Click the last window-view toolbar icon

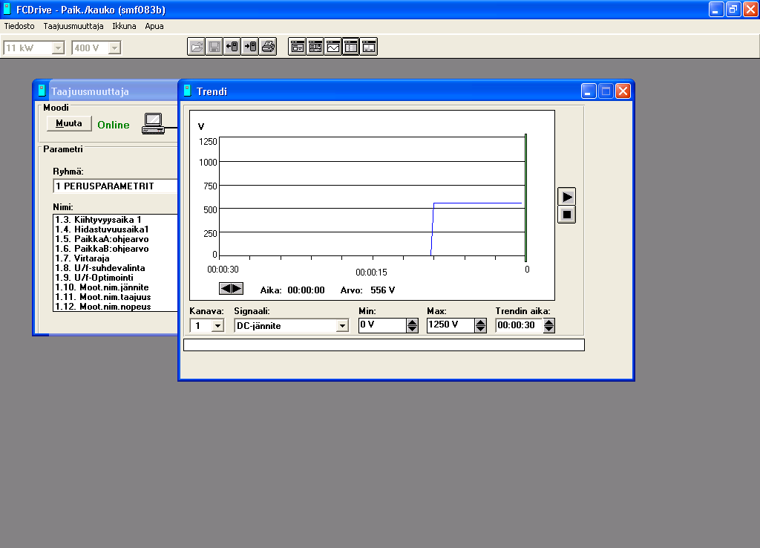(369, 47)
